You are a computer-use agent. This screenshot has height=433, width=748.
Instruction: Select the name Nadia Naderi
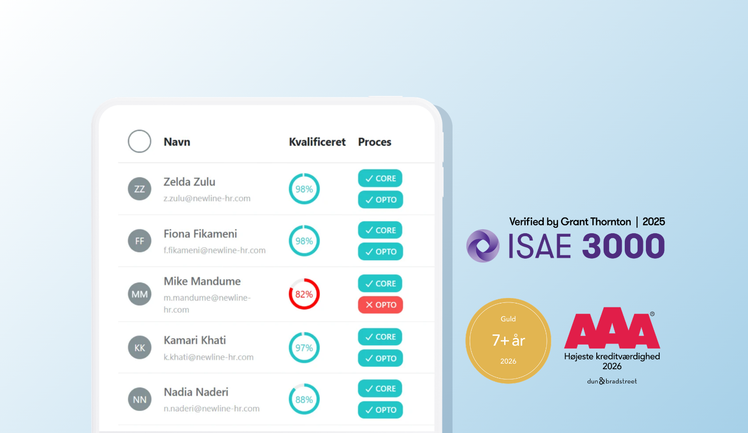tap(196, 392)
